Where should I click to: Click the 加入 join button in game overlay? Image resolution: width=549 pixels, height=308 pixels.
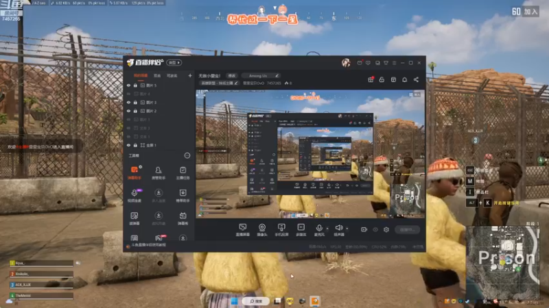530,12
